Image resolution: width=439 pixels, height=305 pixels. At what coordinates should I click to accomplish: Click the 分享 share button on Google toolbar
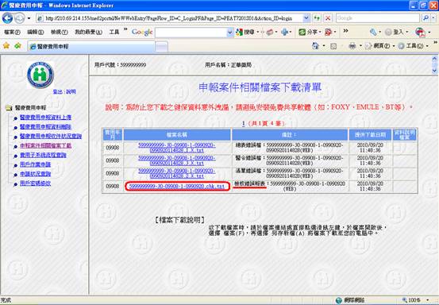pos(308,33)
